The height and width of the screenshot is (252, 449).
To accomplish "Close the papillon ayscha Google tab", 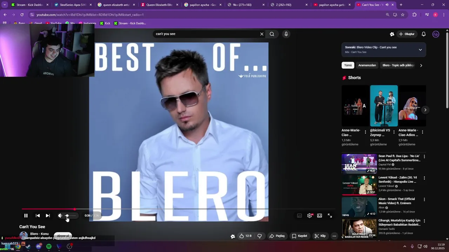I will point(220,5).
